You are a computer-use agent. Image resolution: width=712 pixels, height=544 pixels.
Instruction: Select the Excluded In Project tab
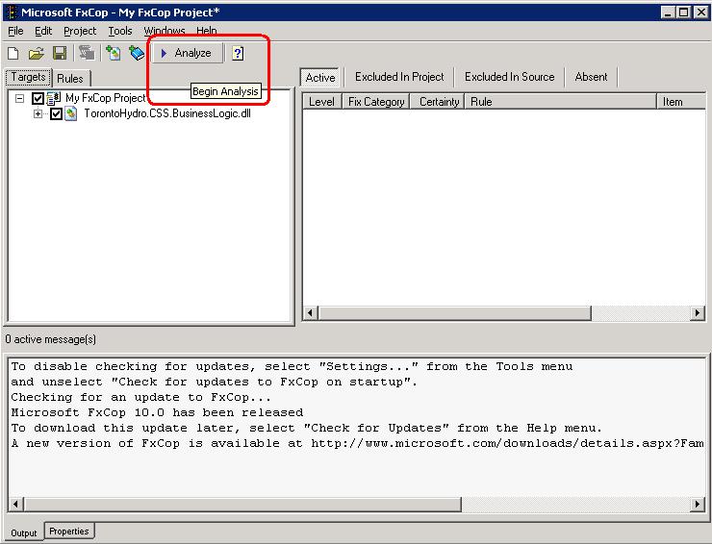tap(399, 77)
